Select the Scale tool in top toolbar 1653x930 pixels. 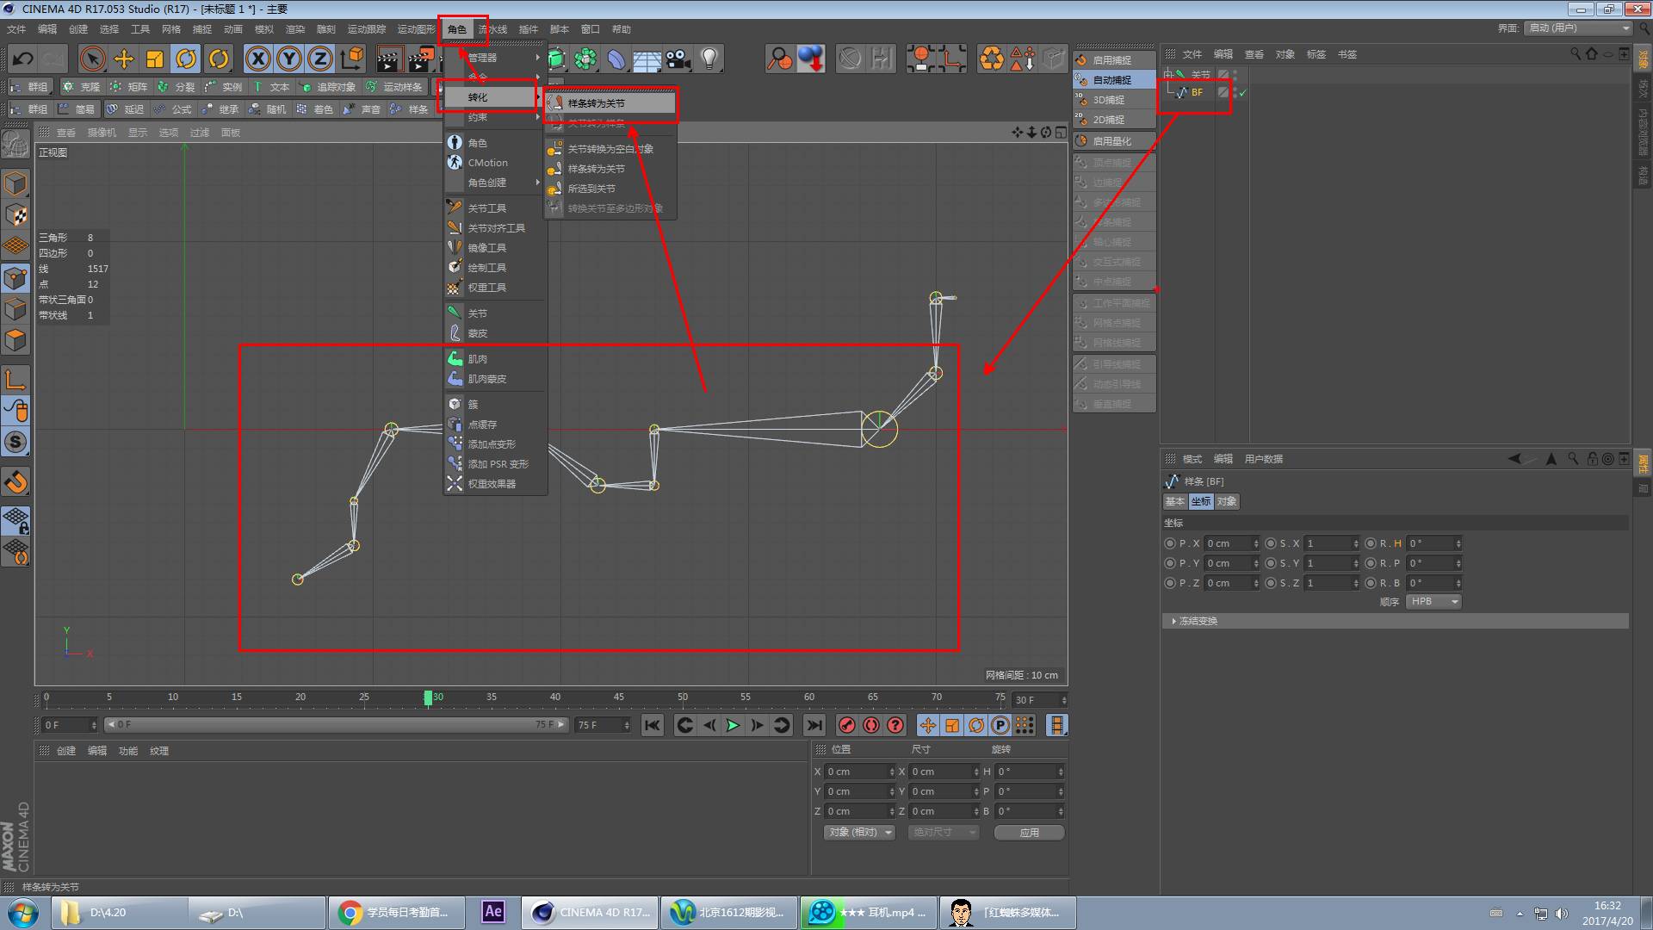click(155, 59)
